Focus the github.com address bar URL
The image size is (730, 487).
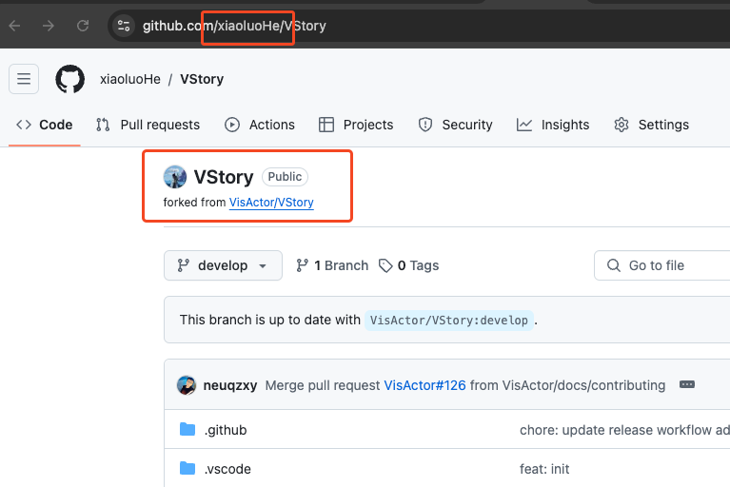pyautogui.click(x=234, y=26)
